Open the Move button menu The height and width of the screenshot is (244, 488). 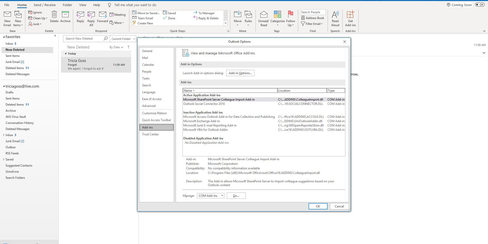(x=238, y=19)
